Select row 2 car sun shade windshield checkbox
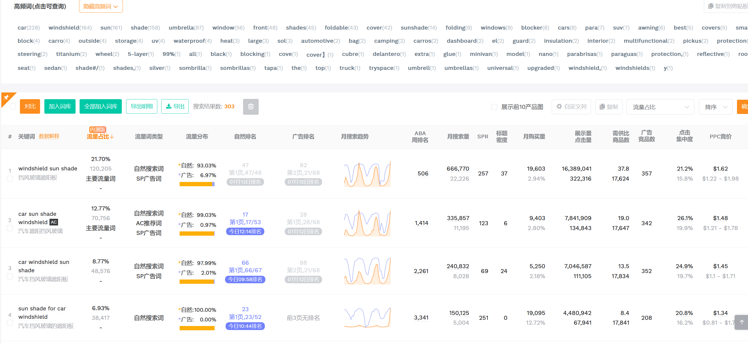Screen dimensions: 748x344 [x=10, y=228]
